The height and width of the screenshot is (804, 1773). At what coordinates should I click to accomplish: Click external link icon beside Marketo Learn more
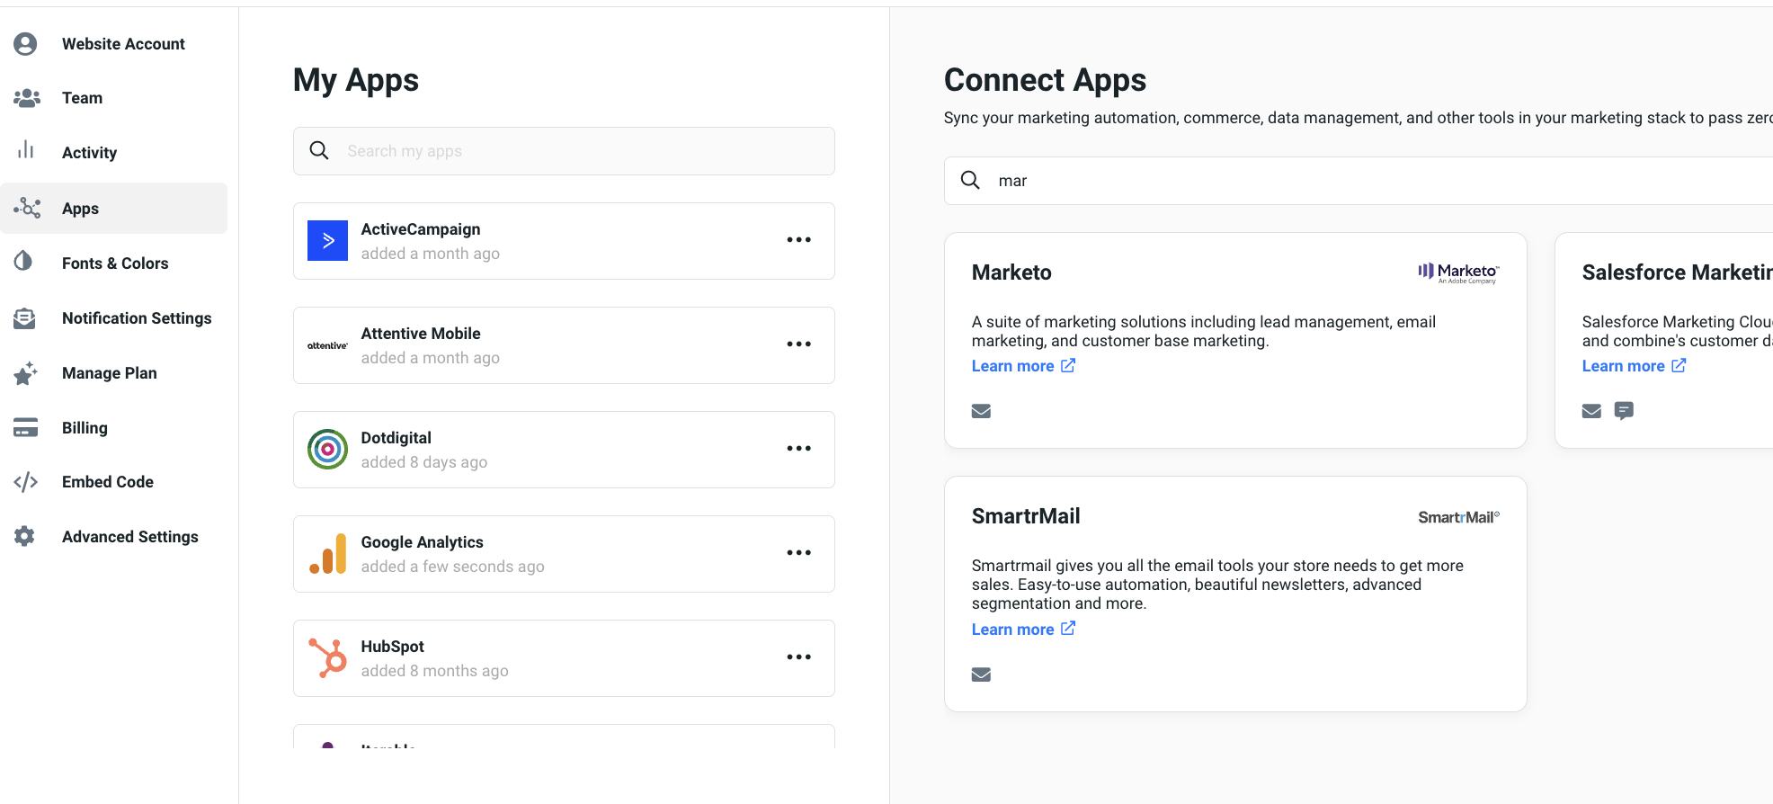pyautogui.click(x=1068, y=365)
